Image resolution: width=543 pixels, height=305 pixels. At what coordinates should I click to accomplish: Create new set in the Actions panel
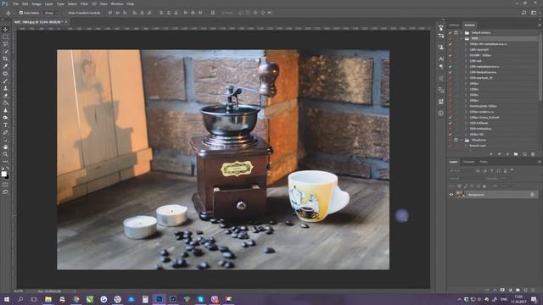[516, 154]
